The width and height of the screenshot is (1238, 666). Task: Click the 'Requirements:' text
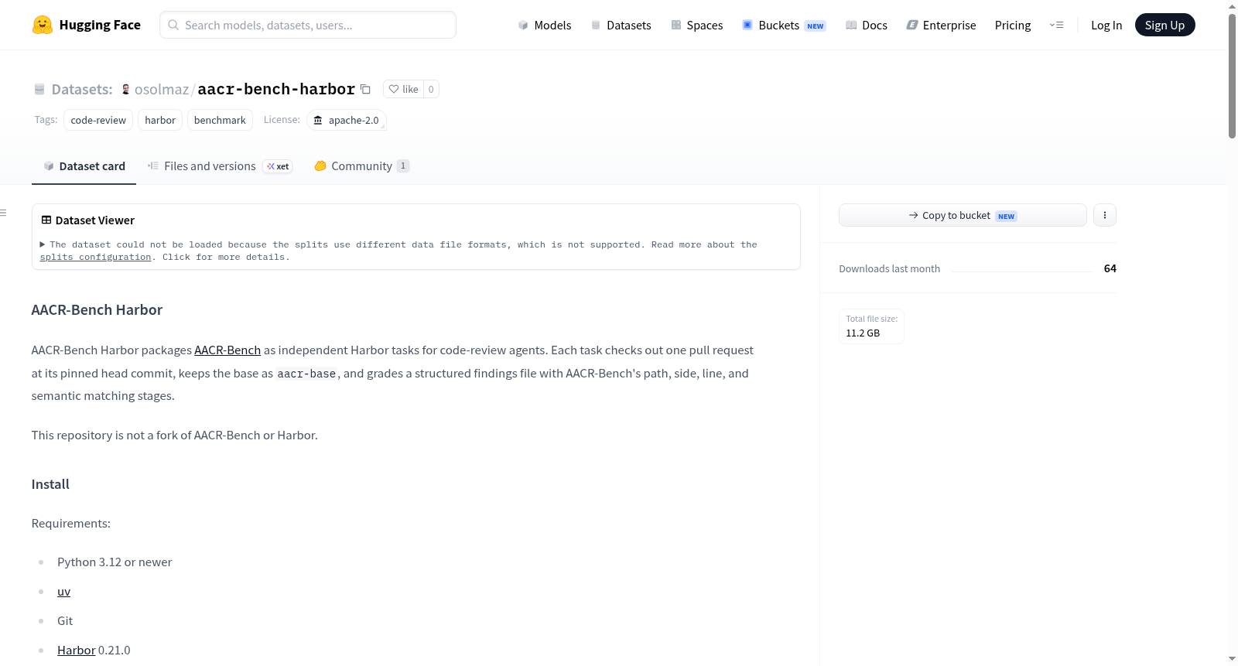(x=71, y=524)
